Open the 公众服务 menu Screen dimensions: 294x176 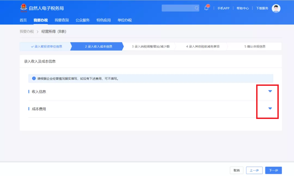pyautogui.click(x=82, y=20)
